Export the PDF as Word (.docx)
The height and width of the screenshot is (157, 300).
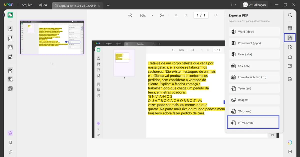(254, 31)
